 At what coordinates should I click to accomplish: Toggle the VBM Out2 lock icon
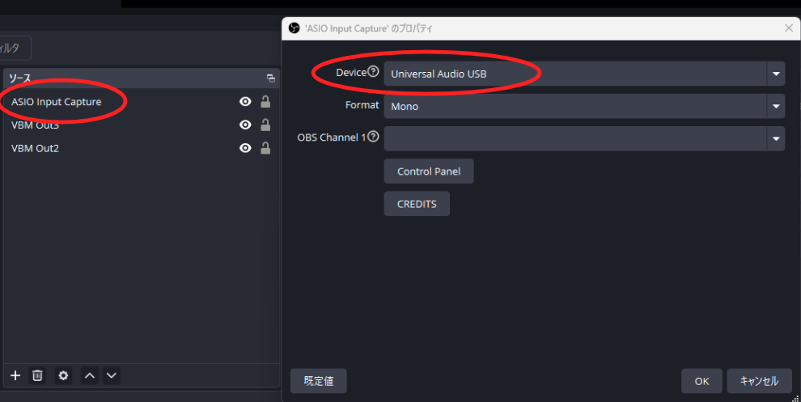pos(265,148)
